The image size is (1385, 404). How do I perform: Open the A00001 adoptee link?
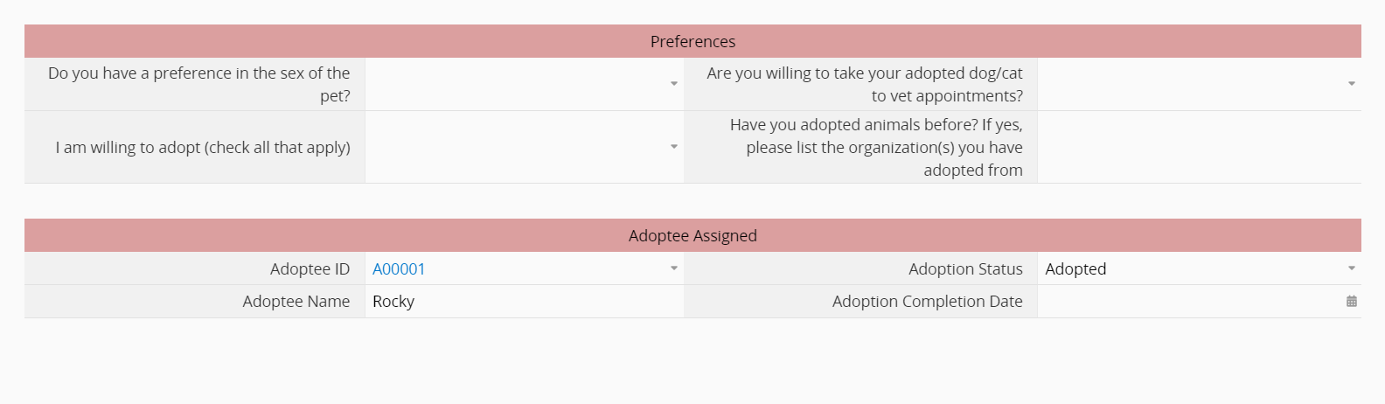pyautogui.click(x=399, y=269)
